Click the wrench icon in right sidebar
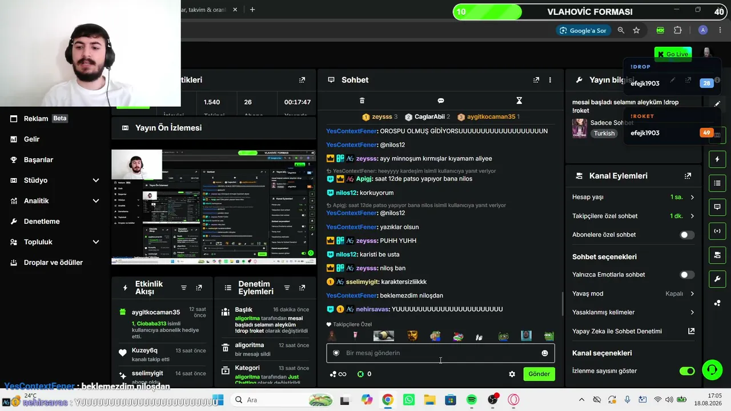731x411 pixels. click(717, 279)
